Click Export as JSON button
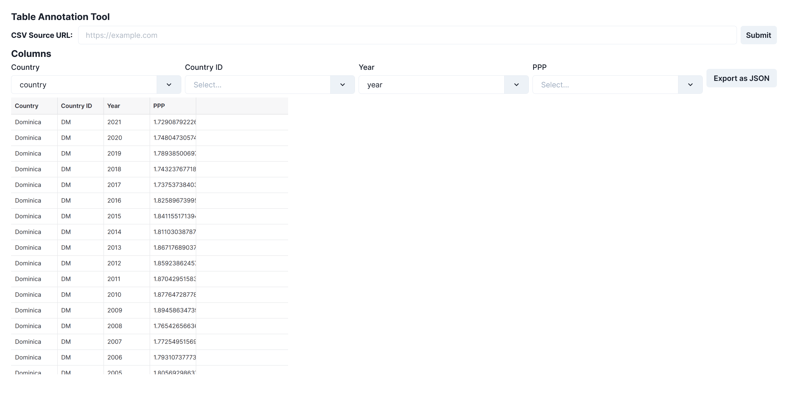Screen dimensions: 788x418 741,78
